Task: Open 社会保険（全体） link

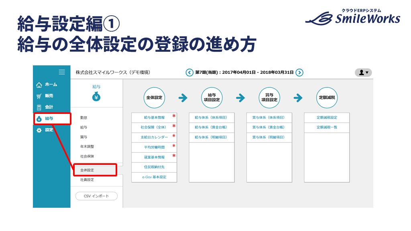Action: tap(154, 127)
